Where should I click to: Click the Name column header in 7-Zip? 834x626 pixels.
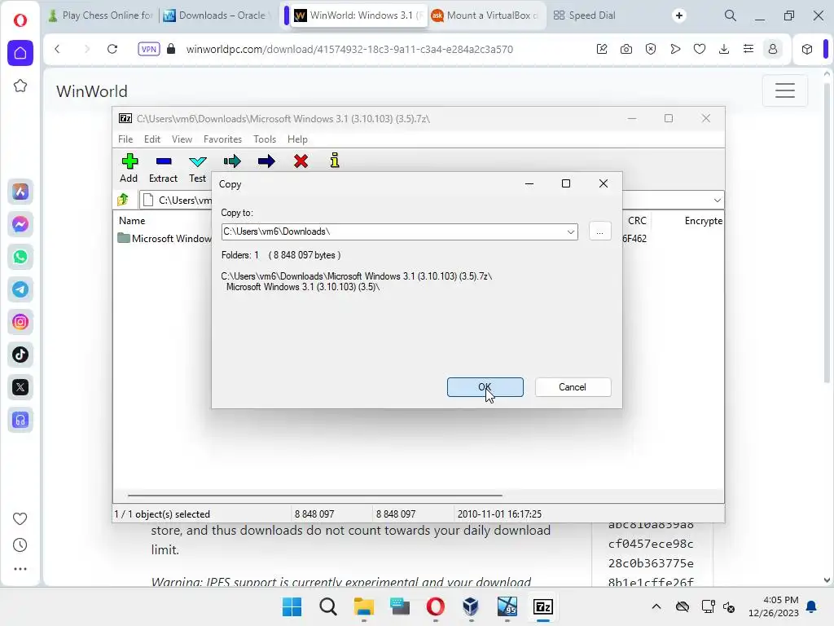(x=132, y=220)
